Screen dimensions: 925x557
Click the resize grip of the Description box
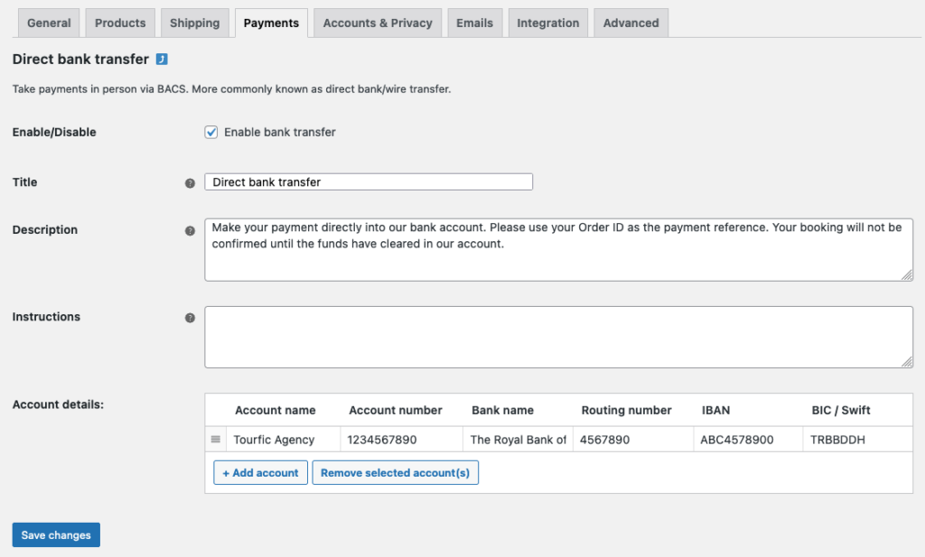pyautogui.click(x=906, y=274)
